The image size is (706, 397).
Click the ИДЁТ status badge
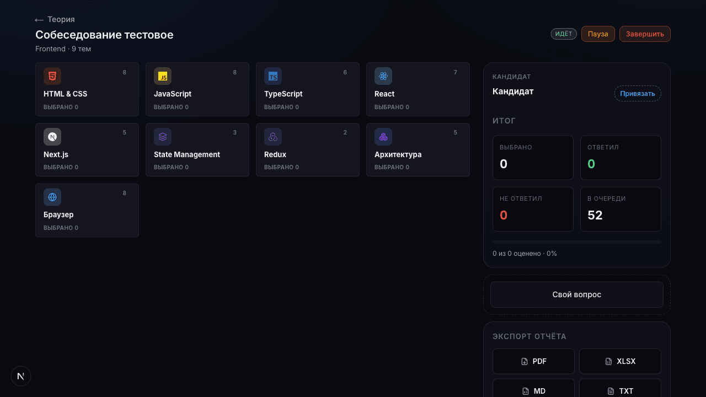(x=564, y=34)
